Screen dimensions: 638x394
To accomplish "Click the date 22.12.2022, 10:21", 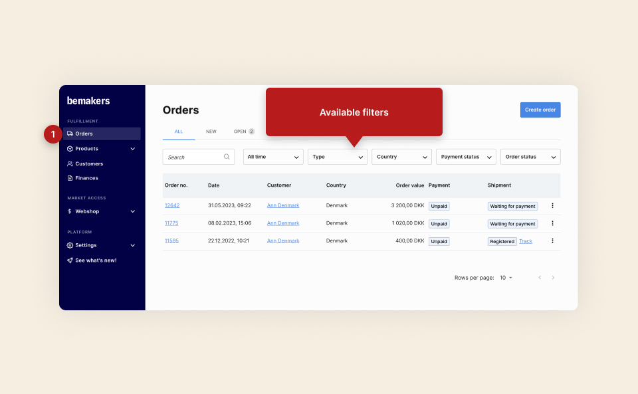I will pos(228,241).
